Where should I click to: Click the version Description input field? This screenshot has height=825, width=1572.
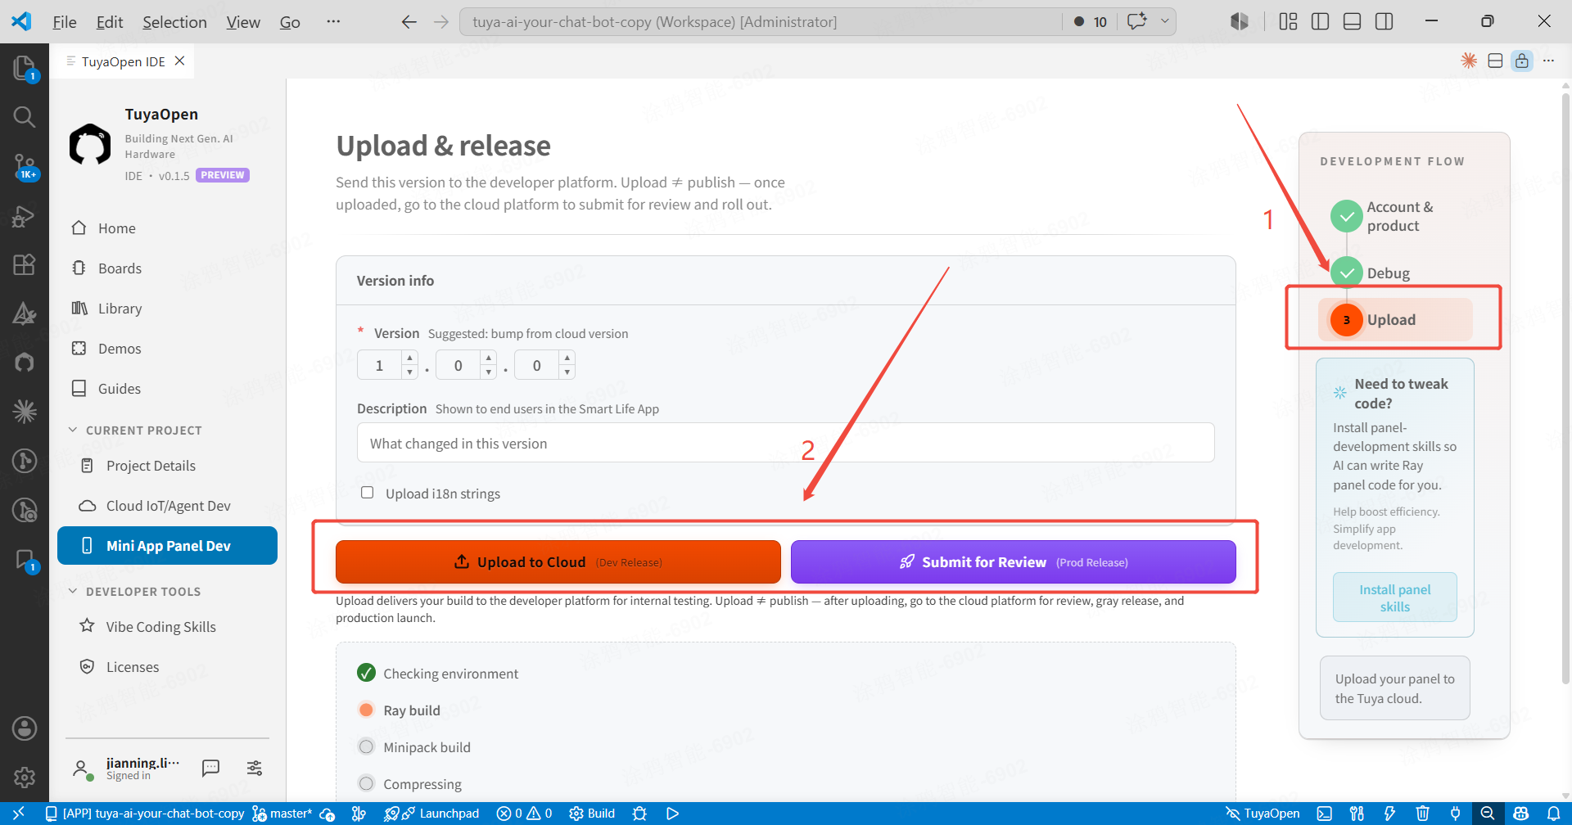(x=785, y=443)
